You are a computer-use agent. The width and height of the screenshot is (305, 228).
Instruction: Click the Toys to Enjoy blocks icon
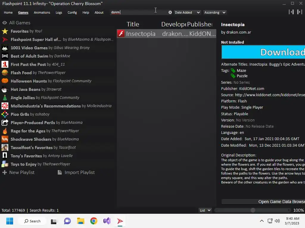[5, 164]
